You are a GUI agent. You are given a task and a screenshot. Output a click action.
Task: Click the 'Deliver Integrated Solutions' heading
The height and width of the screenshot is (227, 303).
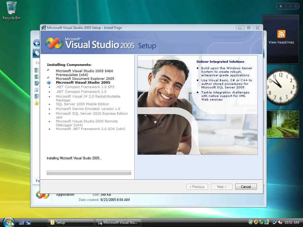pyautogui.click(x=220, y=61)
